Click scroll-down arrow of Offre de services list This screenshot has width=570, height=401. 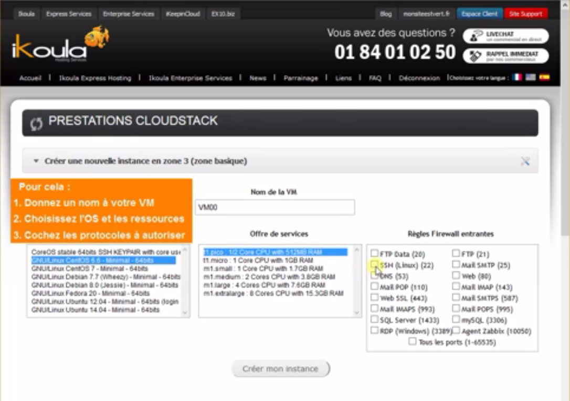(356, 312)
